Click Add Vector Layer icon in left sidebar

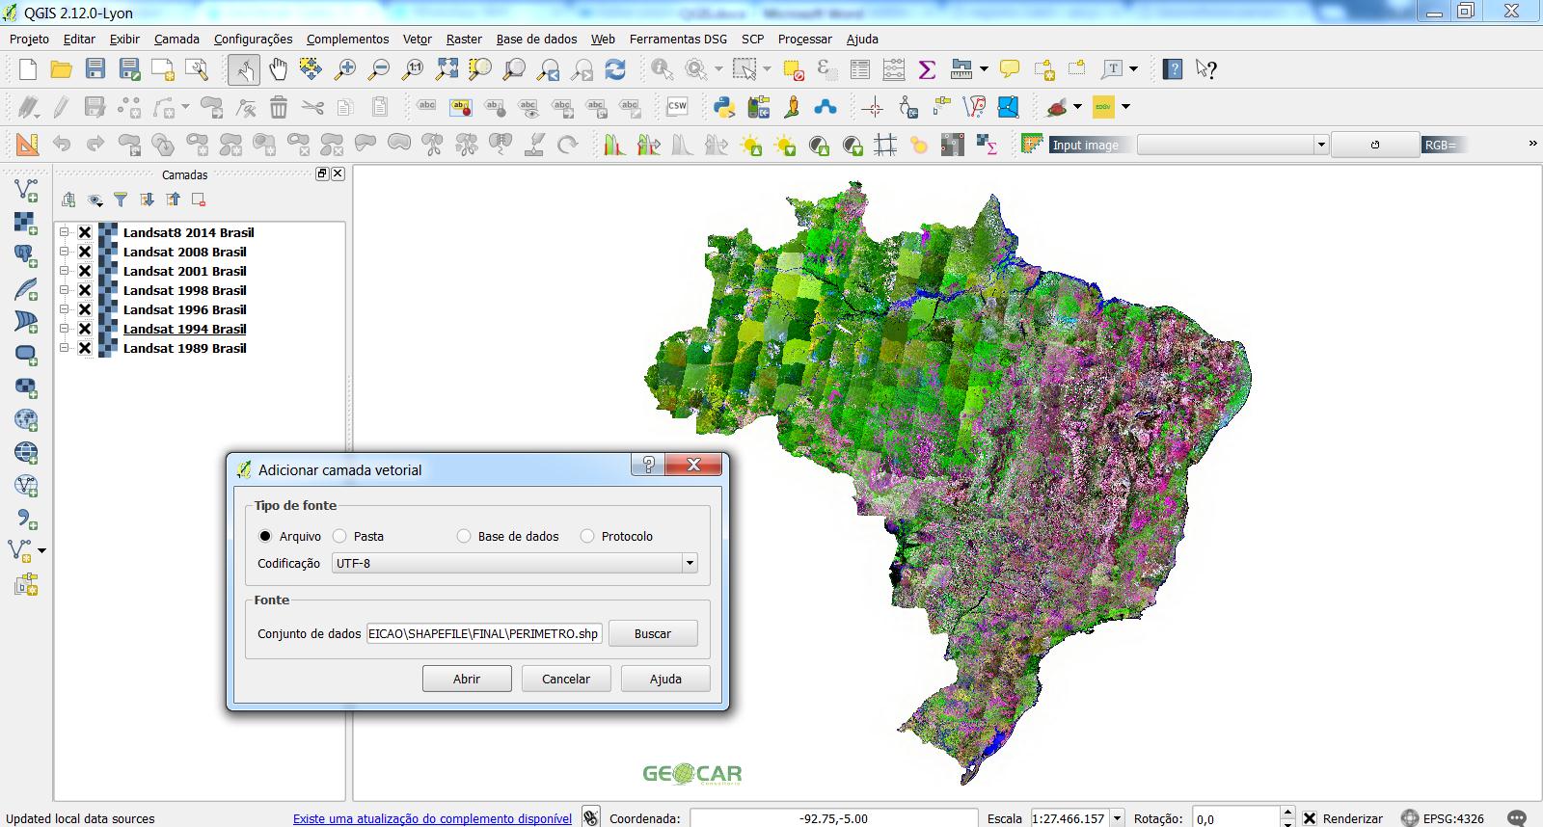[26, 190]
